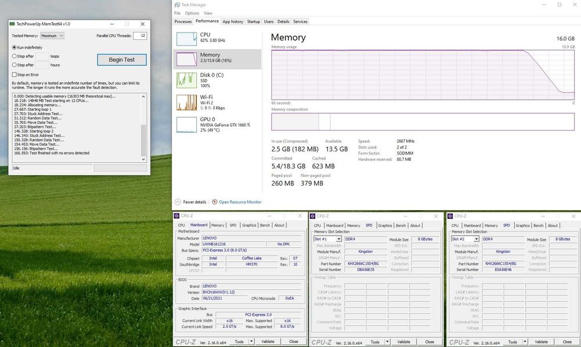Click the Open Resource Monitor icon
This screenshot has height=347, width=581.
click(x=214, y=201)
